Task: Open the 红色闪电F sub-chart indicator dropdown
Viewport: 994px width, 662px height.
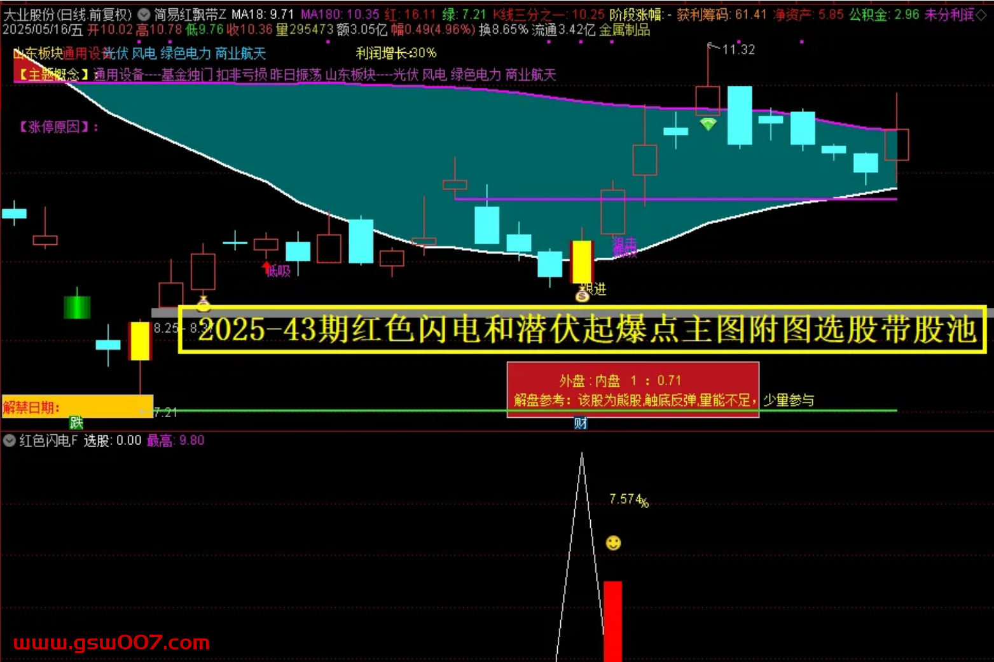Action: [x=9, y=440]
